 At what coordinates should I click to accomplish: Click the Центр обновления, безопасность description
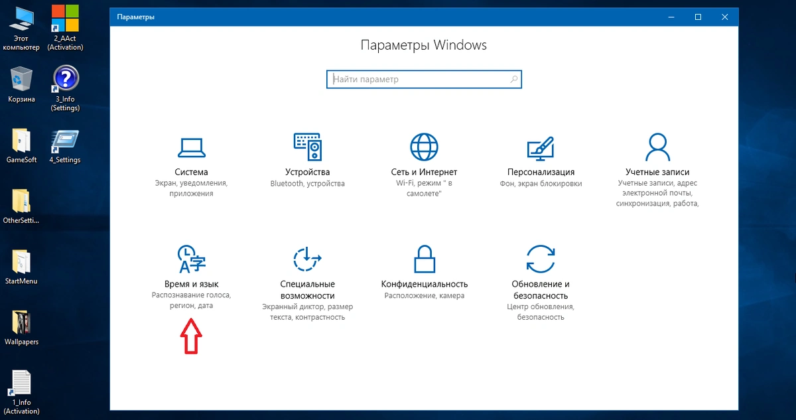pos(541,312)
